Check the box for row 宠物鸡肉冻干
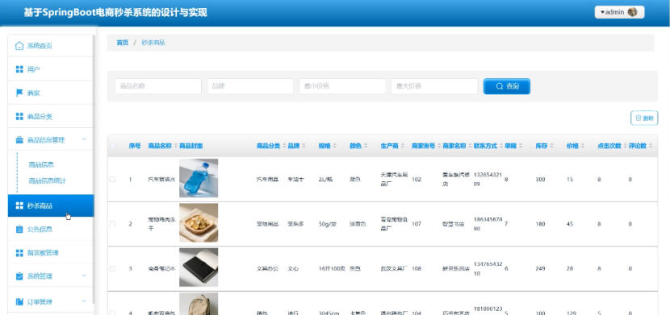670x315 pixels. [112, 224]
